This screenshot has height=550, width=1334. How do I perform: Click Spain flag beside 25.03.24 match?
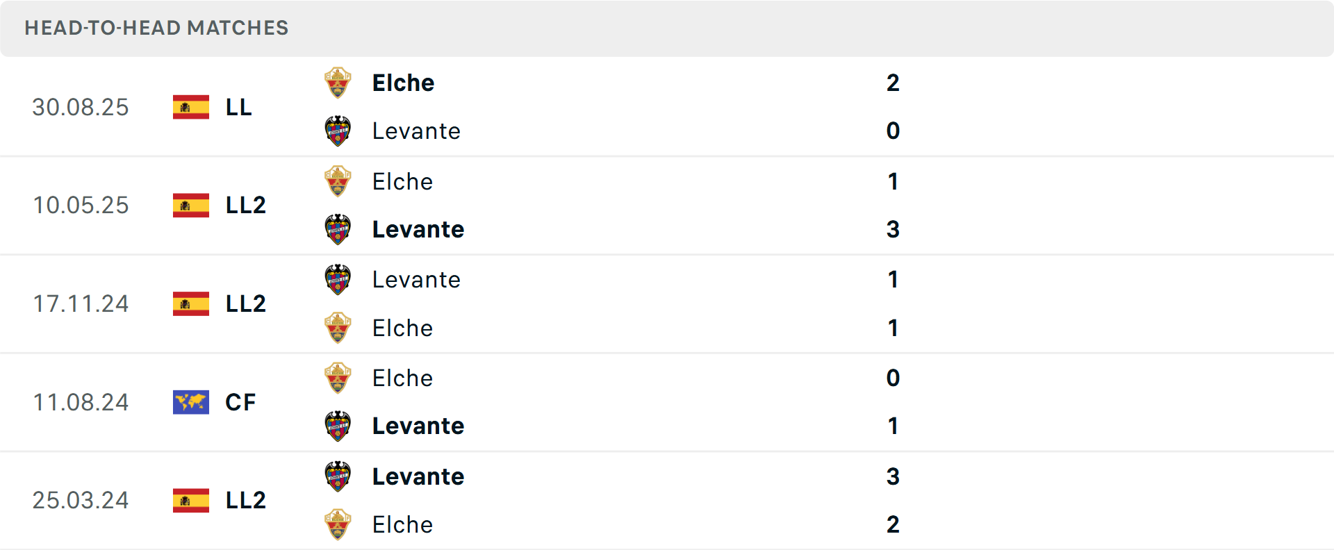pyautogui.click(x=191, y=500)
